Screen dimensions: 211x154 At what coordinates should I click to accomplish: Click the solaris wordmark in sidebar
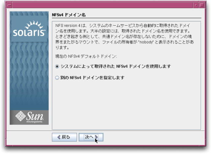(x=29, y=33)
